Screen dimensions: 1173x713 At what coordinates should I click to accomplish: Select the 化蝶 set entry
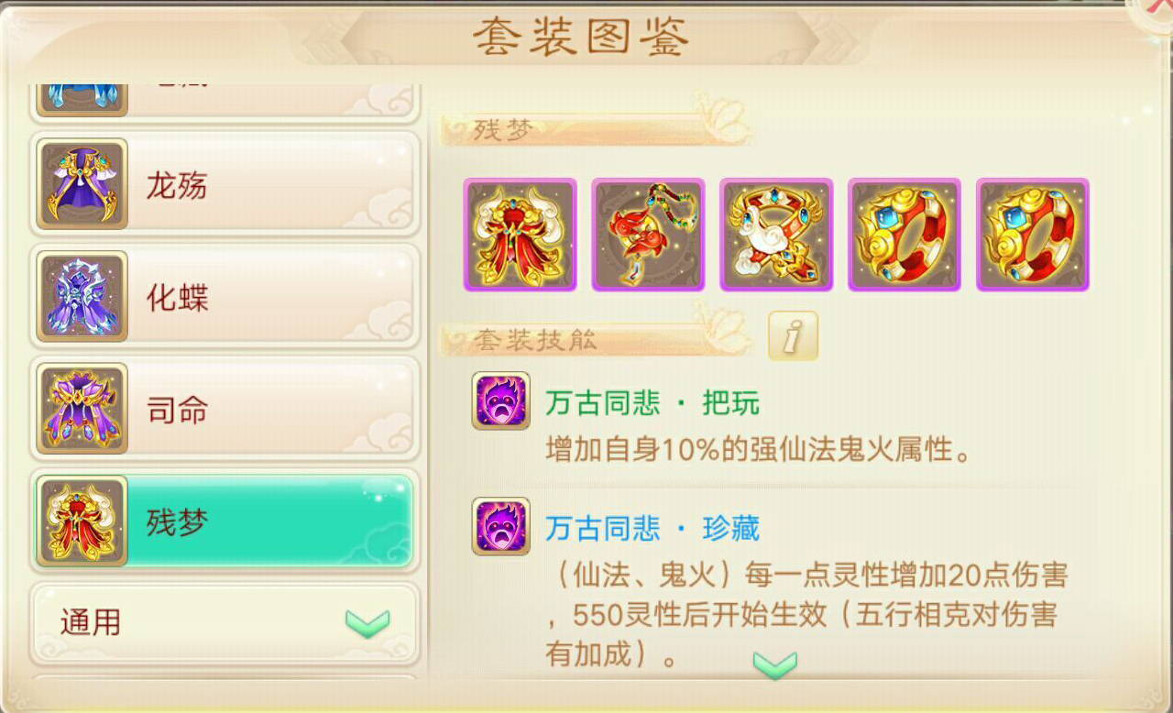(225, 297)
